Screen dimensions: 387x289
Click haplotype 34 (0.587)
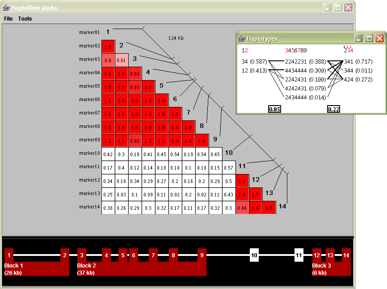point(254,61)
